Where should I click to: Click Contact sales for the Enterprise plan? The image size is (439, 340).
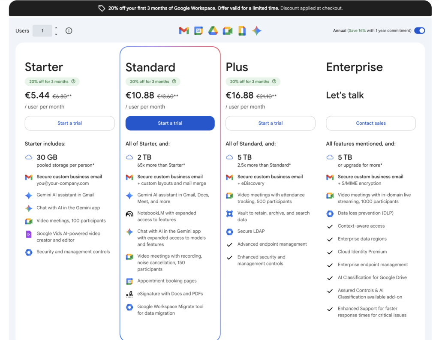pos(370,123)
